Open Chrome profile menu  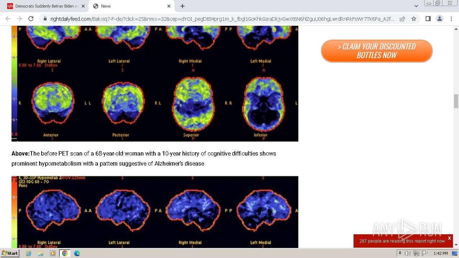[x=439, y=19]
